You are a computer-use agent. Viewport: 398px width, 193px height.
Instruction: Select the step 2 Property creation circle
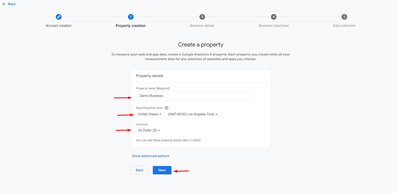pos(131,17)
